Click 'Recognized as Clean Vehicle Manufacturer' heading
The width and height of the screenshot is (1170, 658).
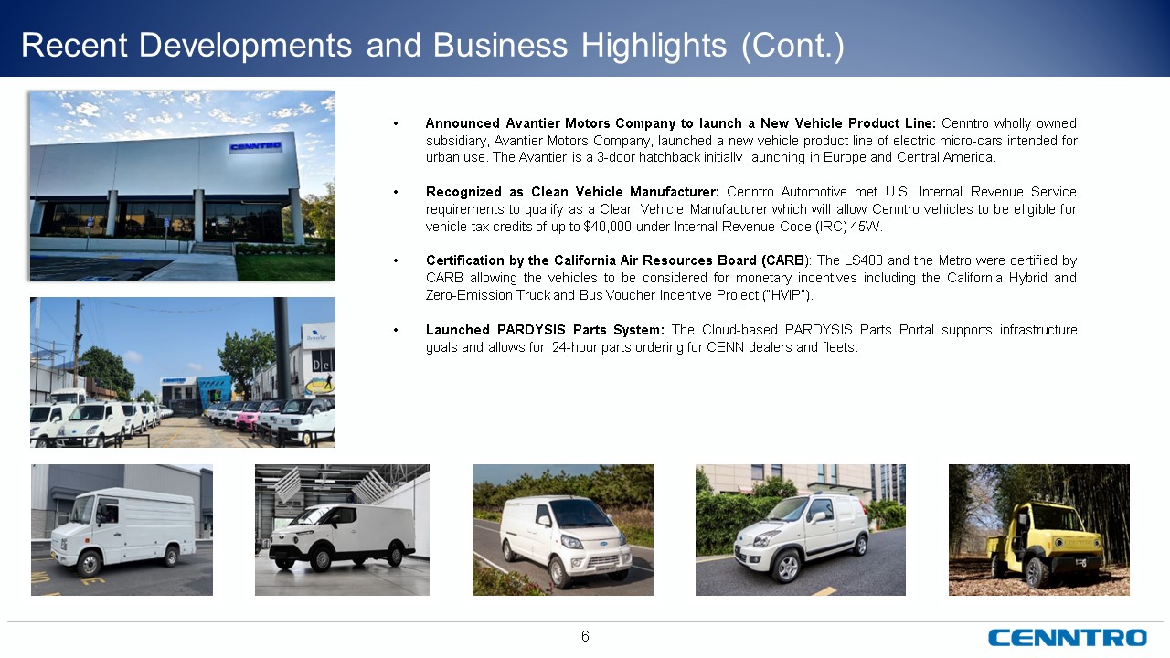[x=572, y=192]
